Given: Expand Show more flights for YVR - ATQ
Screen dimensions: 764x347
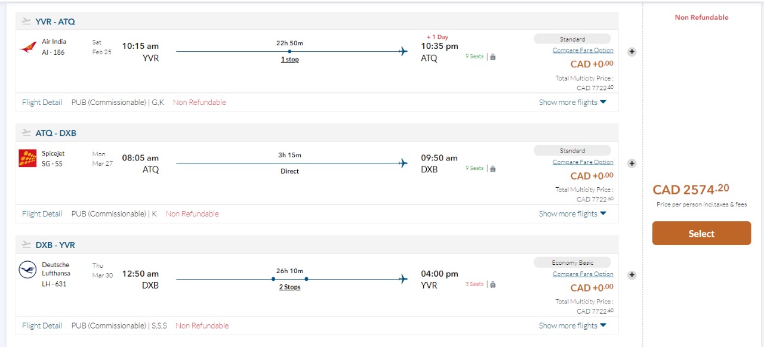Looking at the screenshot, I should point(572,102).
